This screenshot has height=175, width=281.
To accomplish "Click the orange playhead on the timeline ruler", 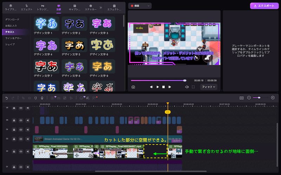I will pos(168,104).
